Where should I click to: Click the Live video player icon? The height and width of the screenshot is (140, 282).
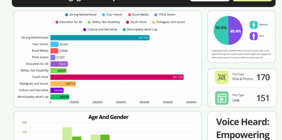[x=222, y=98]
